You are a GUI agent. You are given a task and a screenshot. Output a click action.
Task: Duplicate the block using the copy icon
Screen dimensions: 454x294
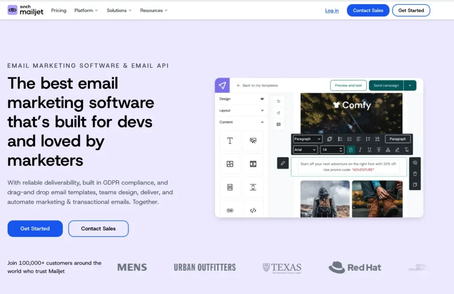pos(415,185)
